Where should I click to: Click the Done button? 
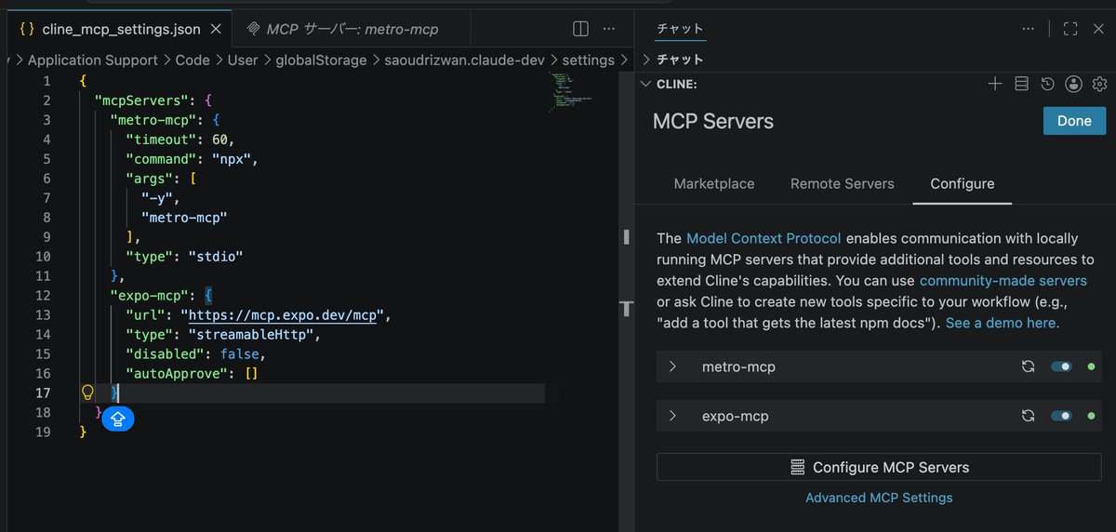pos(1074,121)
